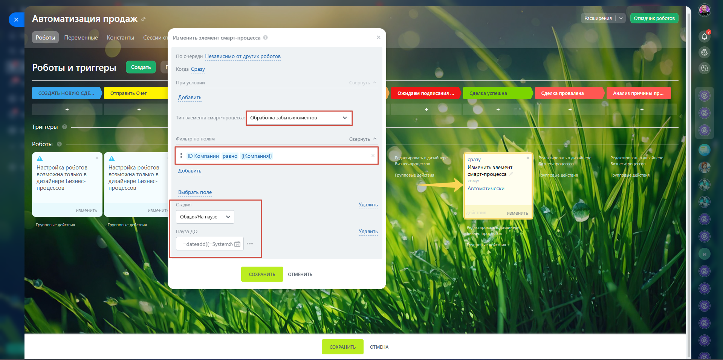This screenshot has height=360, width=723.
Task: Open the user profile avatar
Action: click(x=705, y=11)
